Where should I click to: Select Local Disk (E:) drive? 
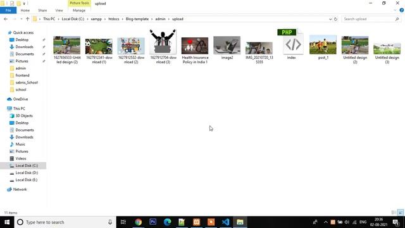pos(26,180)
